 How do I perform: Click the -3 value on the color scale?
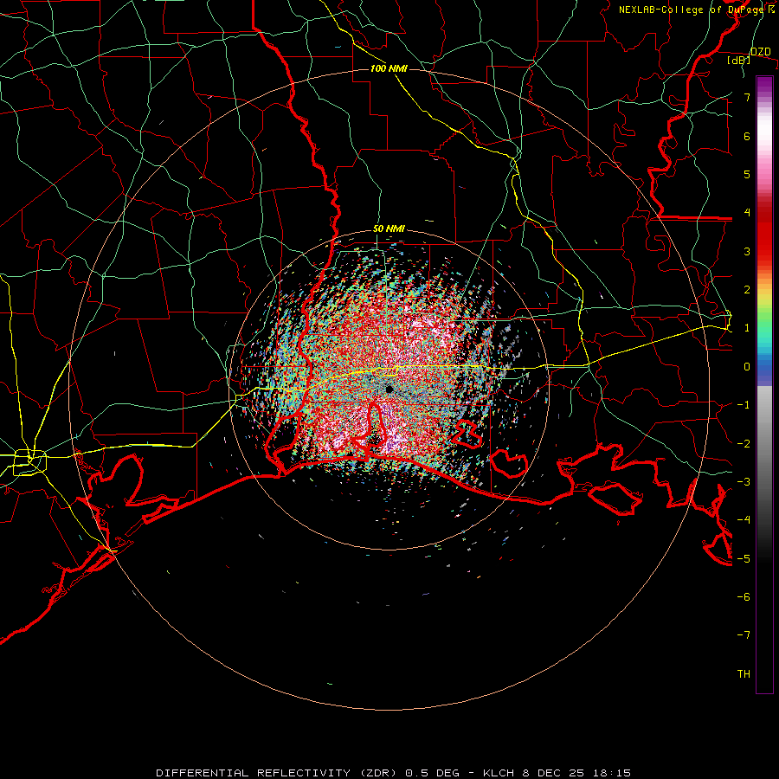tap(744, 482)
